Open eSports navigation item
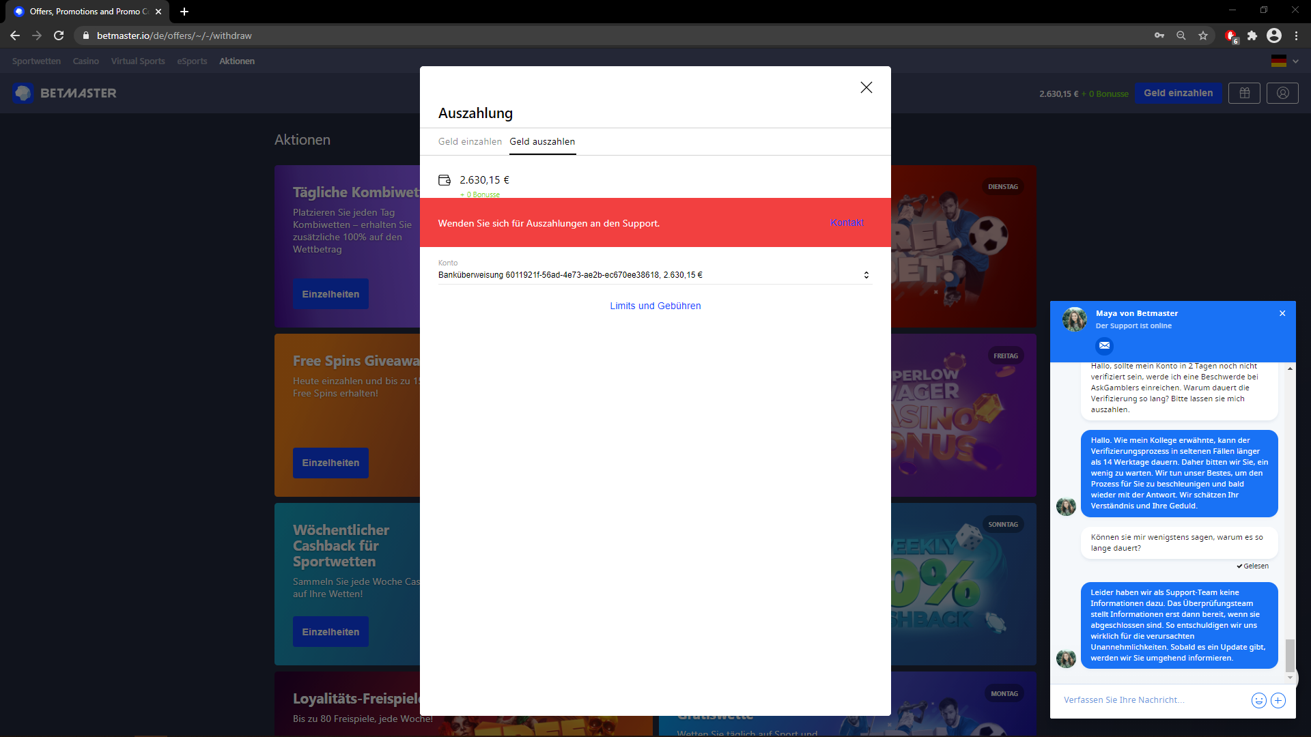Viewport: 1311px width, 737px height. click(x=192, y=61)
